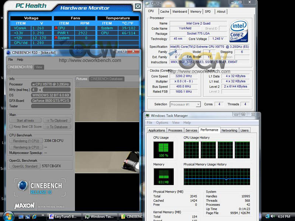This screenshot has width=295, height=221.
Task: Click the network tray icon
Action: (267, 217)
